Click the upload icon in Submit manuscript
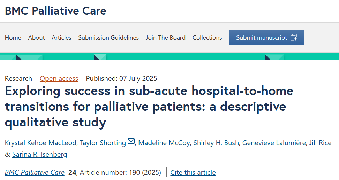This screenshot has width=339, height=180. 293,38
